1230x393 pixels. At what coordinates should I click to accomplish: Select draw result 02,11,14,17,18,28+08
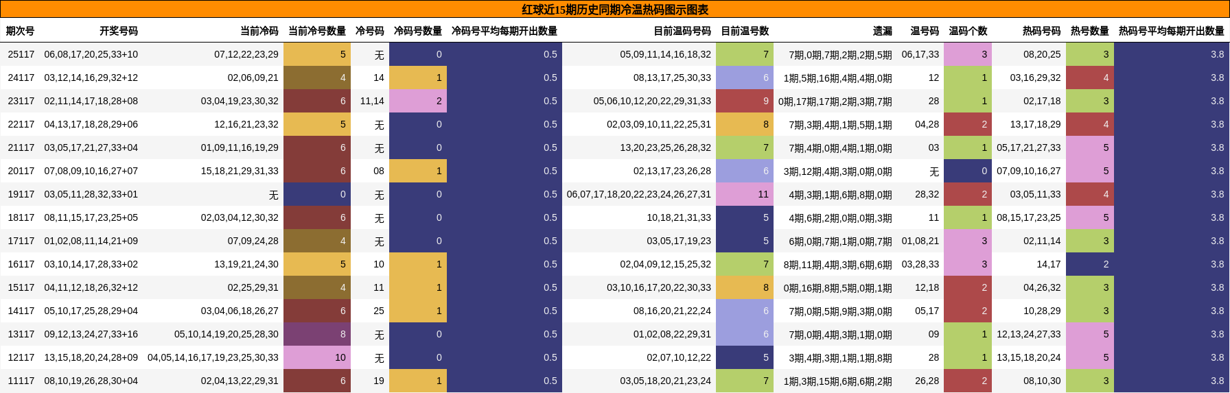click(91, 101)
